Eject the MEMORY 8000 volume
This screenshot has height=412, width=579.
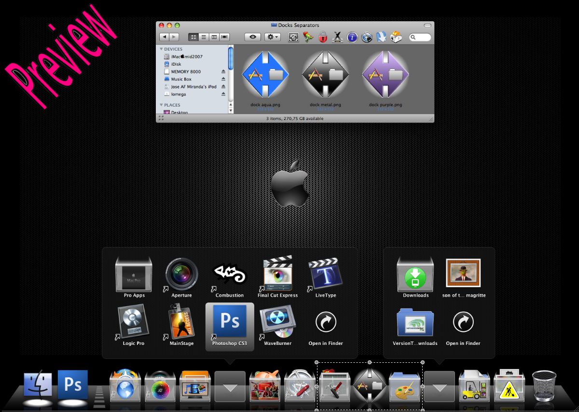pos(223,71)
